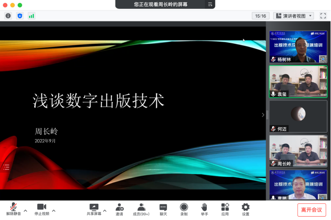The height and width of the screenshot is (220, 331).
Task: Open the 应用 apps menu
Action: tap(225, 209)
